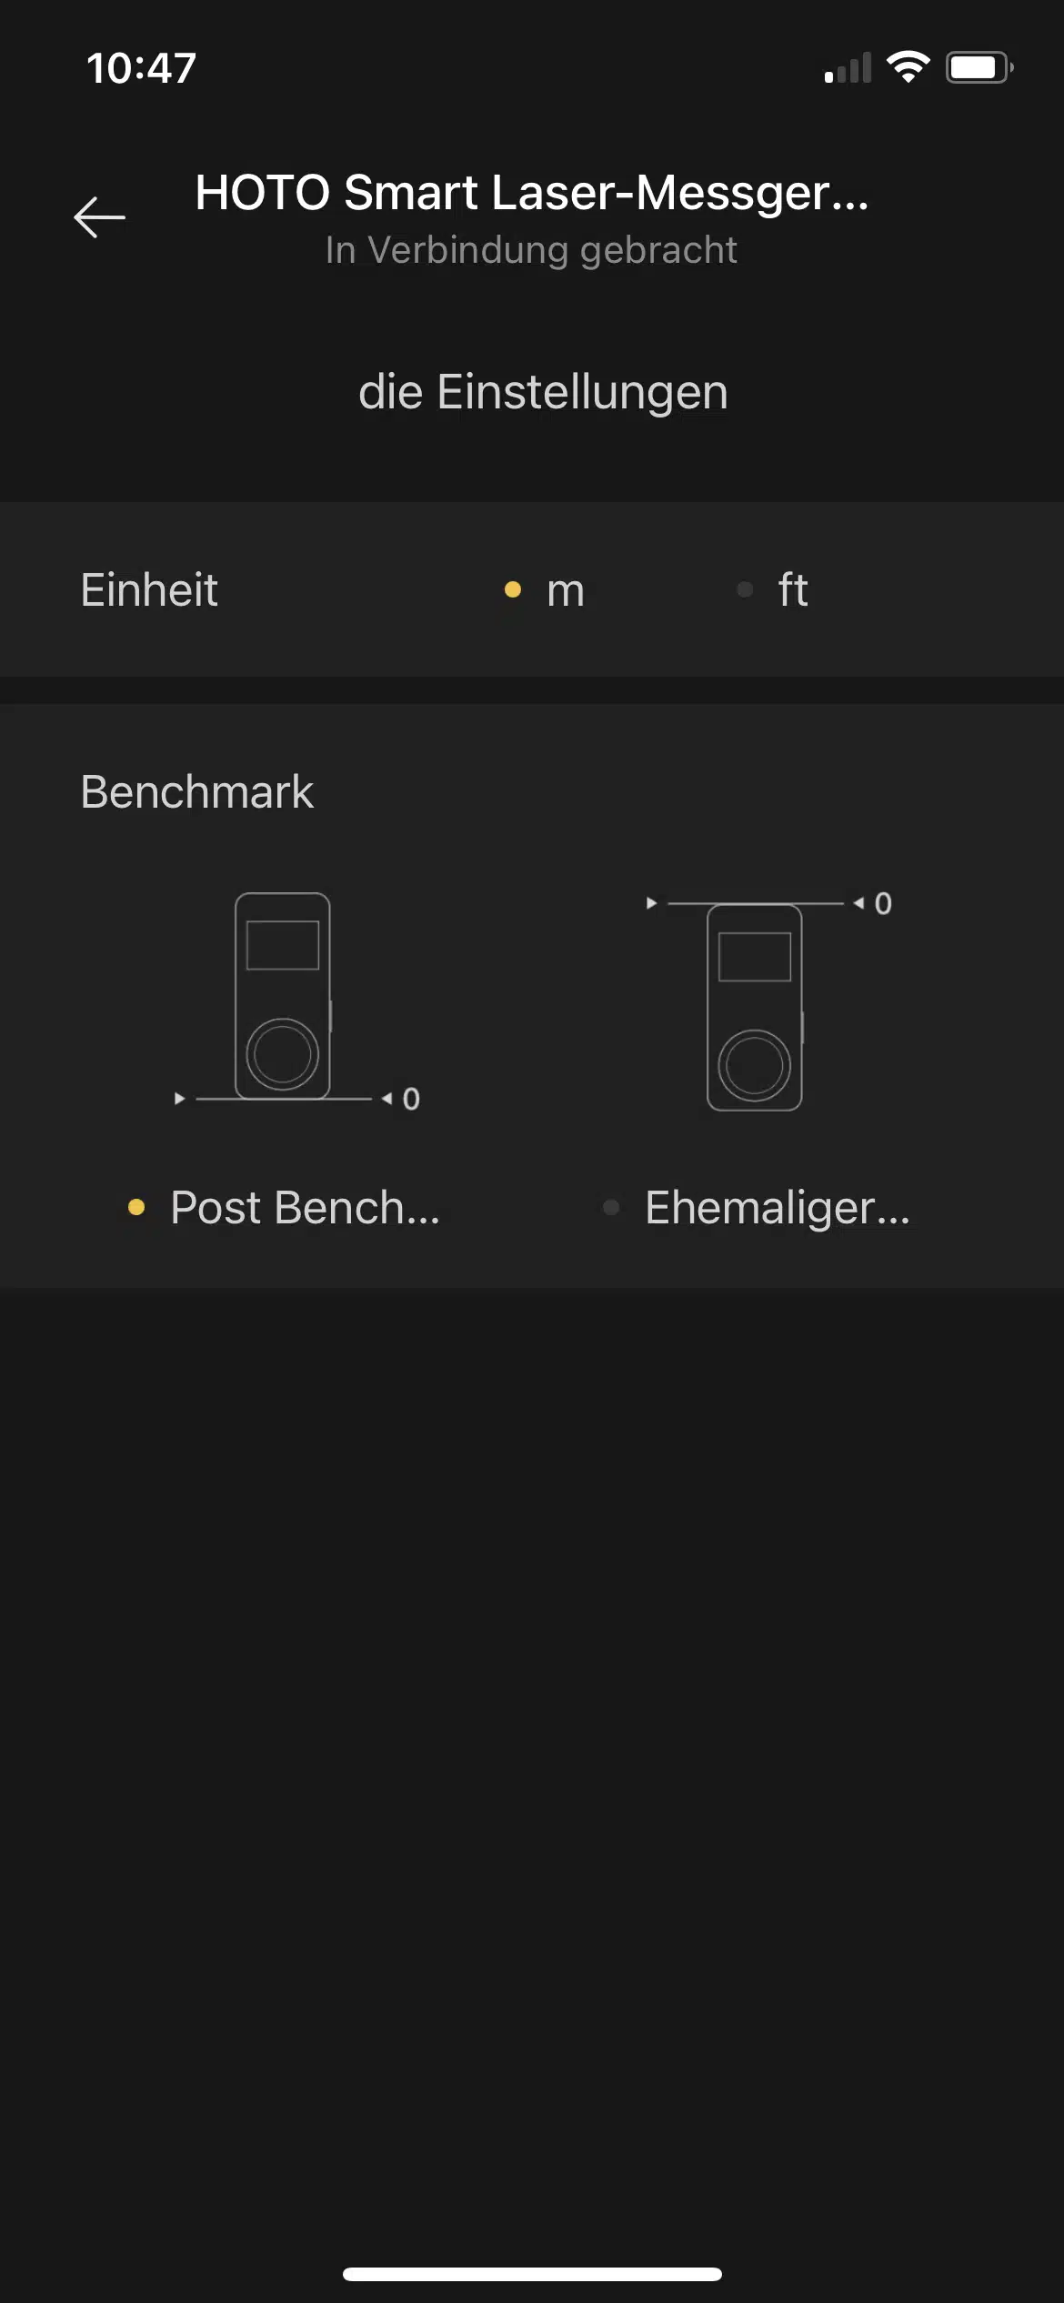Tap the HOTO Smart Laser-Messger... title

coord(532,194)
